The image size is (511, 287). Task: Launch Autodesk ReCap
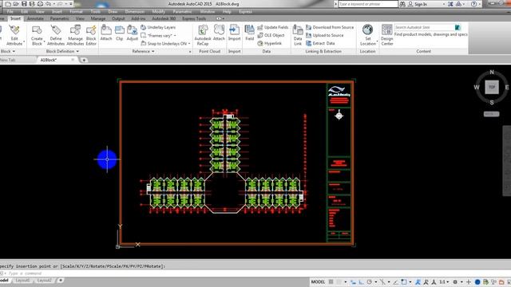click(x=202, y=35)
